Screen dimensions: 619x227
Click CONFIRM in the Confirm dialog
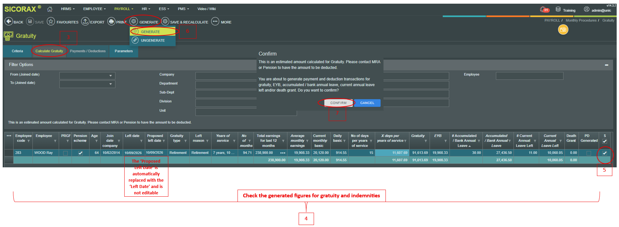(338, 103)
